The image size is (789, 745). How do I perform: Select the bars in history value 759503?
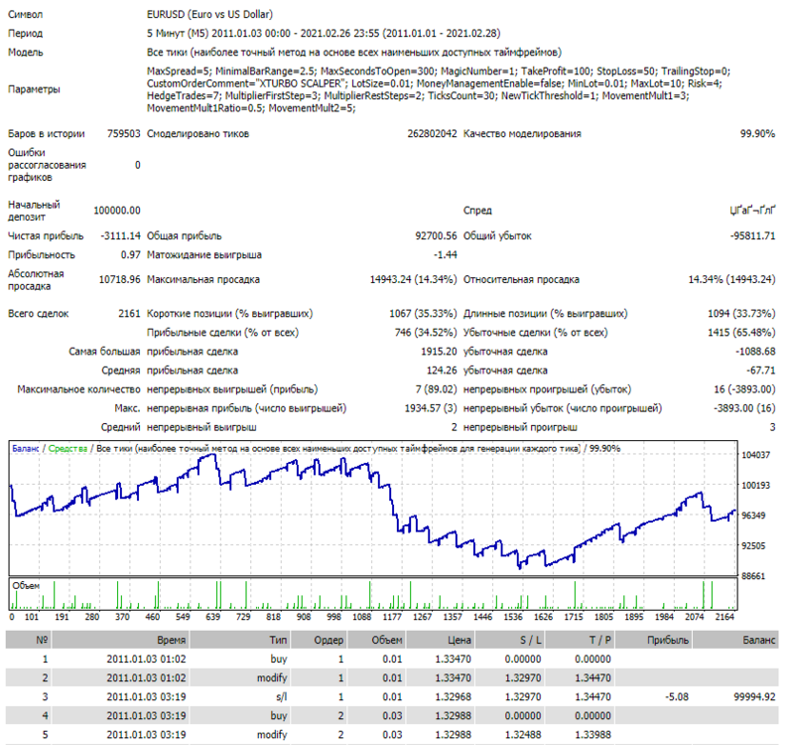point(123,133)
